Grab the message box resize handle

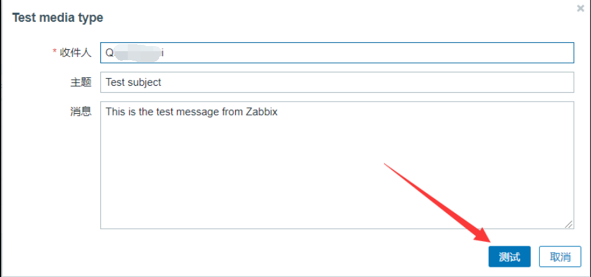[x=569, y=224]
